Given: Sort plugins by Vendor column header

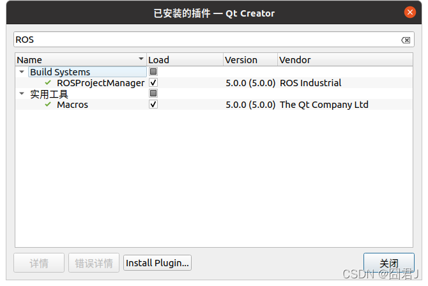Looking at the screenshot, I should click(x=345, y=60).
